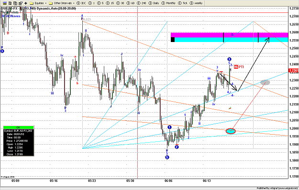Click the red current price marker 1.2351
Image resolution: width=299 pixels, height=190 pixels.
294,71
